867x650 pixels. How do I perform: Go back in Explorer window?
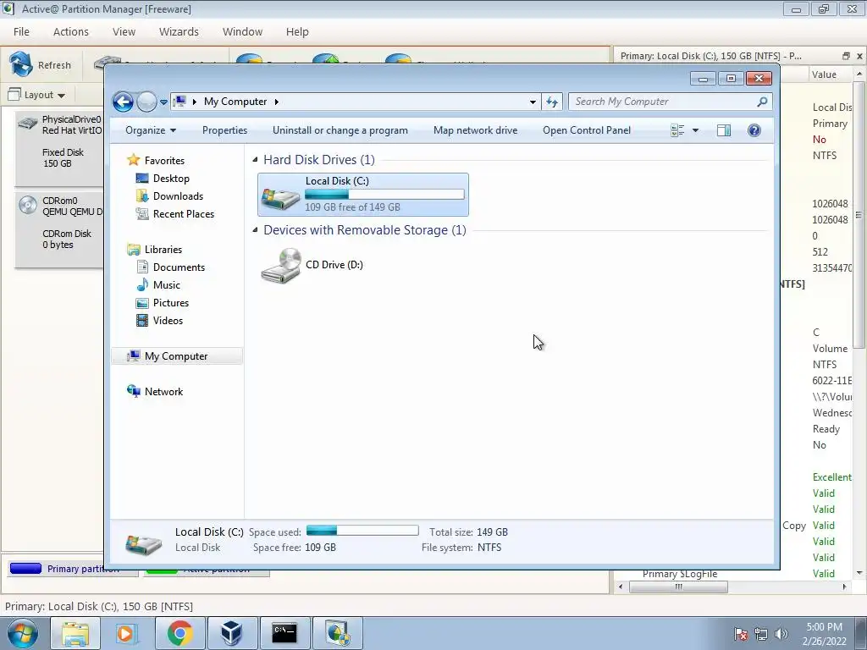123,102
